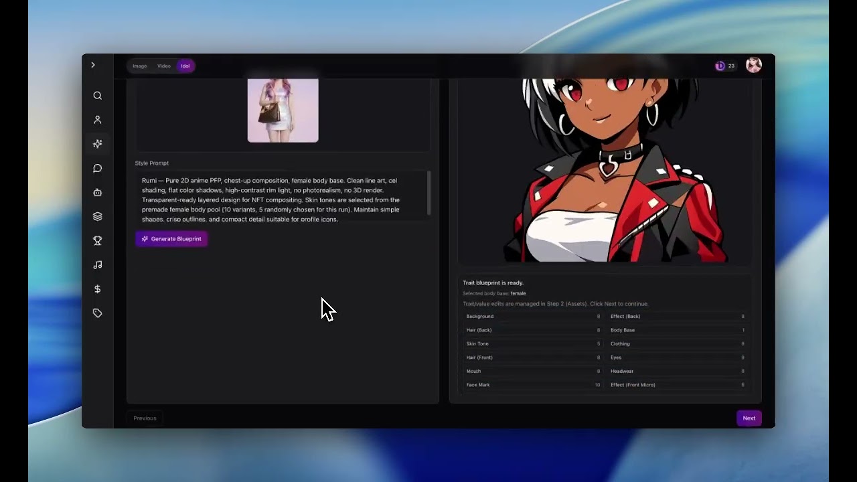
Task: Open the chat bubble icon in the sidebar
Action: tap(98, 168)
